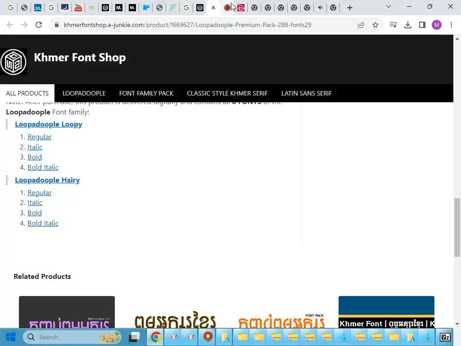Click the taskbar Search box
Screen dimensions: 461x346
tap(72, 337)
